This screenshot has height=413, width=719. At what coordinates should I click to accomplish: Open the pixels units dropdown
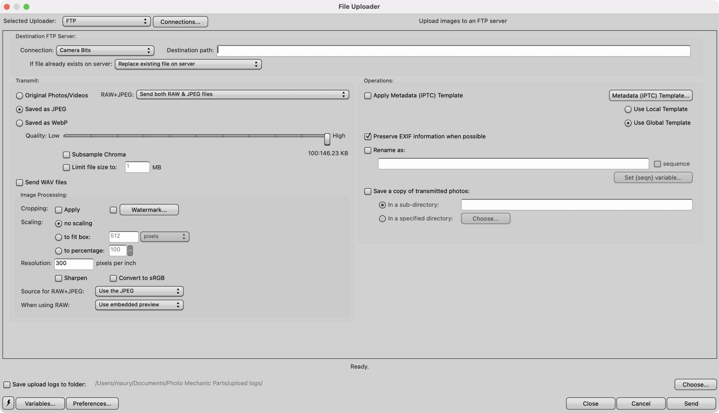tap(165, 236)
